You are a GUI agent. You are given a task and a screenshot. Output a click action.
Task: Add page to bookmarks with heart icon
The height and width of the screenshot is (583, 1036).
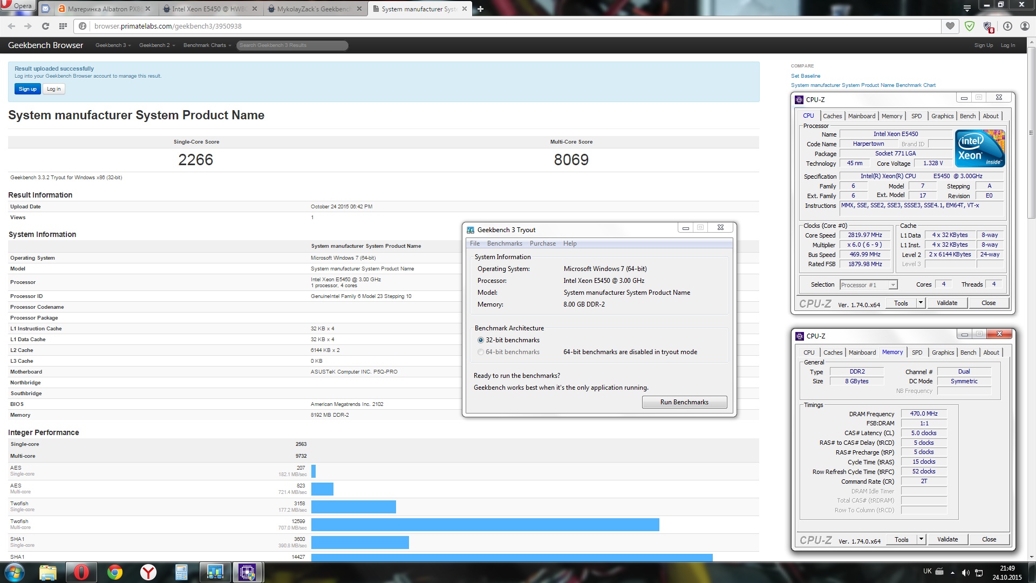click(950, 26)
